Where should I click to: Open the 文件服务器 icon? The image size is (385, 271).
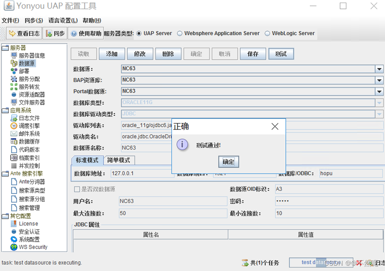click(14, 102)
